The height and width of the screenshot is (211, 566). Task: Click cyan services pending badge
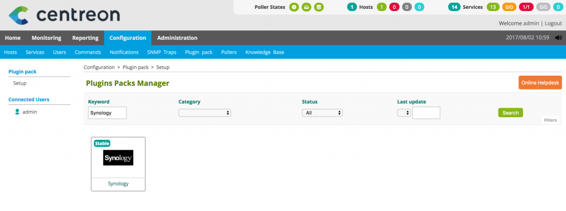[x=558, y=7]
